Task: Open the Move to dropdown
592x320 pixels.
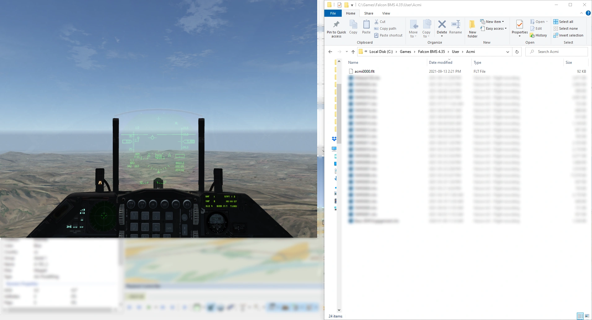Action: [413, 29]
